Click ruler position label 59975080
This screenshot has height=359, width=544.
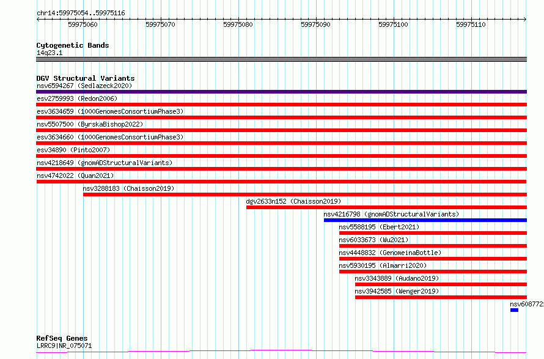[238, 24]
